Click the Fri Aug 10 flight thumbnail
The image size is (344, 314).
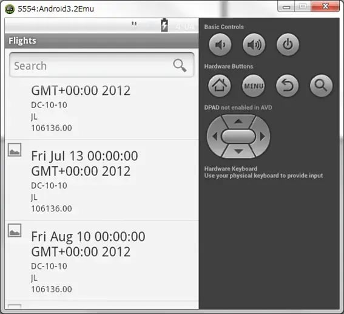tap(15, 230)
